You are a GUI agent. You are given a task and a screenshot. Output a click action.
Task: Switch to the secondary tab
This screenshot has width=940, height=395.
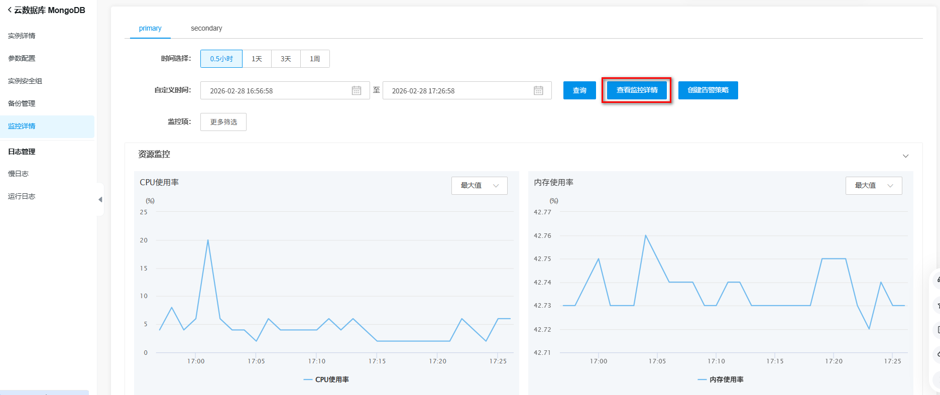206,28
